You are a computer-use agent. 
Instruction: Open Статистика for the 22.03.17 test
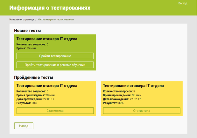[x=55, y=111]
